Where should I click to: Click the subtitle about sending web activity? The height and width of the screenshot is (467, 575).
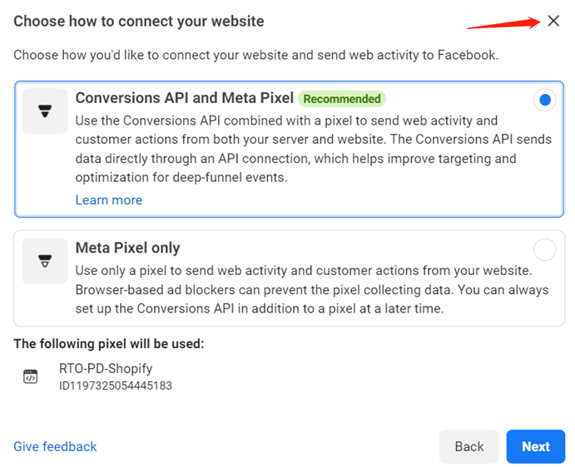point(256,55)
